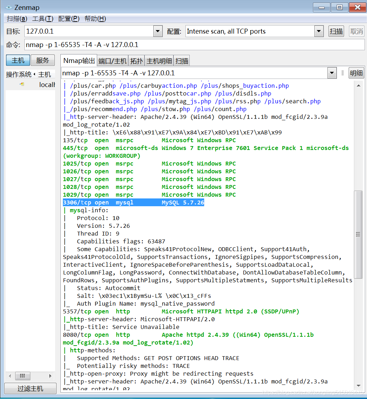This screenshot has height=399, width=367.
Task: Toggle the 服务 services view button
Action: pos(42,60)
